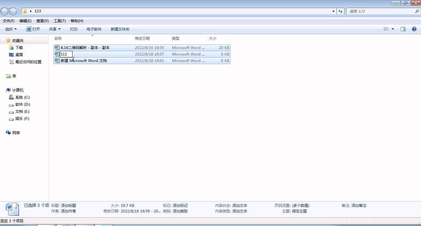Open Windows Explorer help
421x226 pixels.
coord(414,29)
